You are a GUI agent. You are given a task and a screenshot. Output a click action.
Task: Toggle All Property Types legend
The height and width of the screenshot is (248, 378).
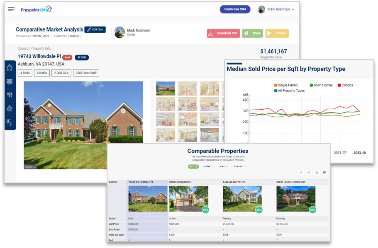[289, 91]
